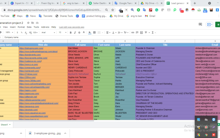
Task: Open comment history icon
Action: pyautogui.click(x=200, y=24)
